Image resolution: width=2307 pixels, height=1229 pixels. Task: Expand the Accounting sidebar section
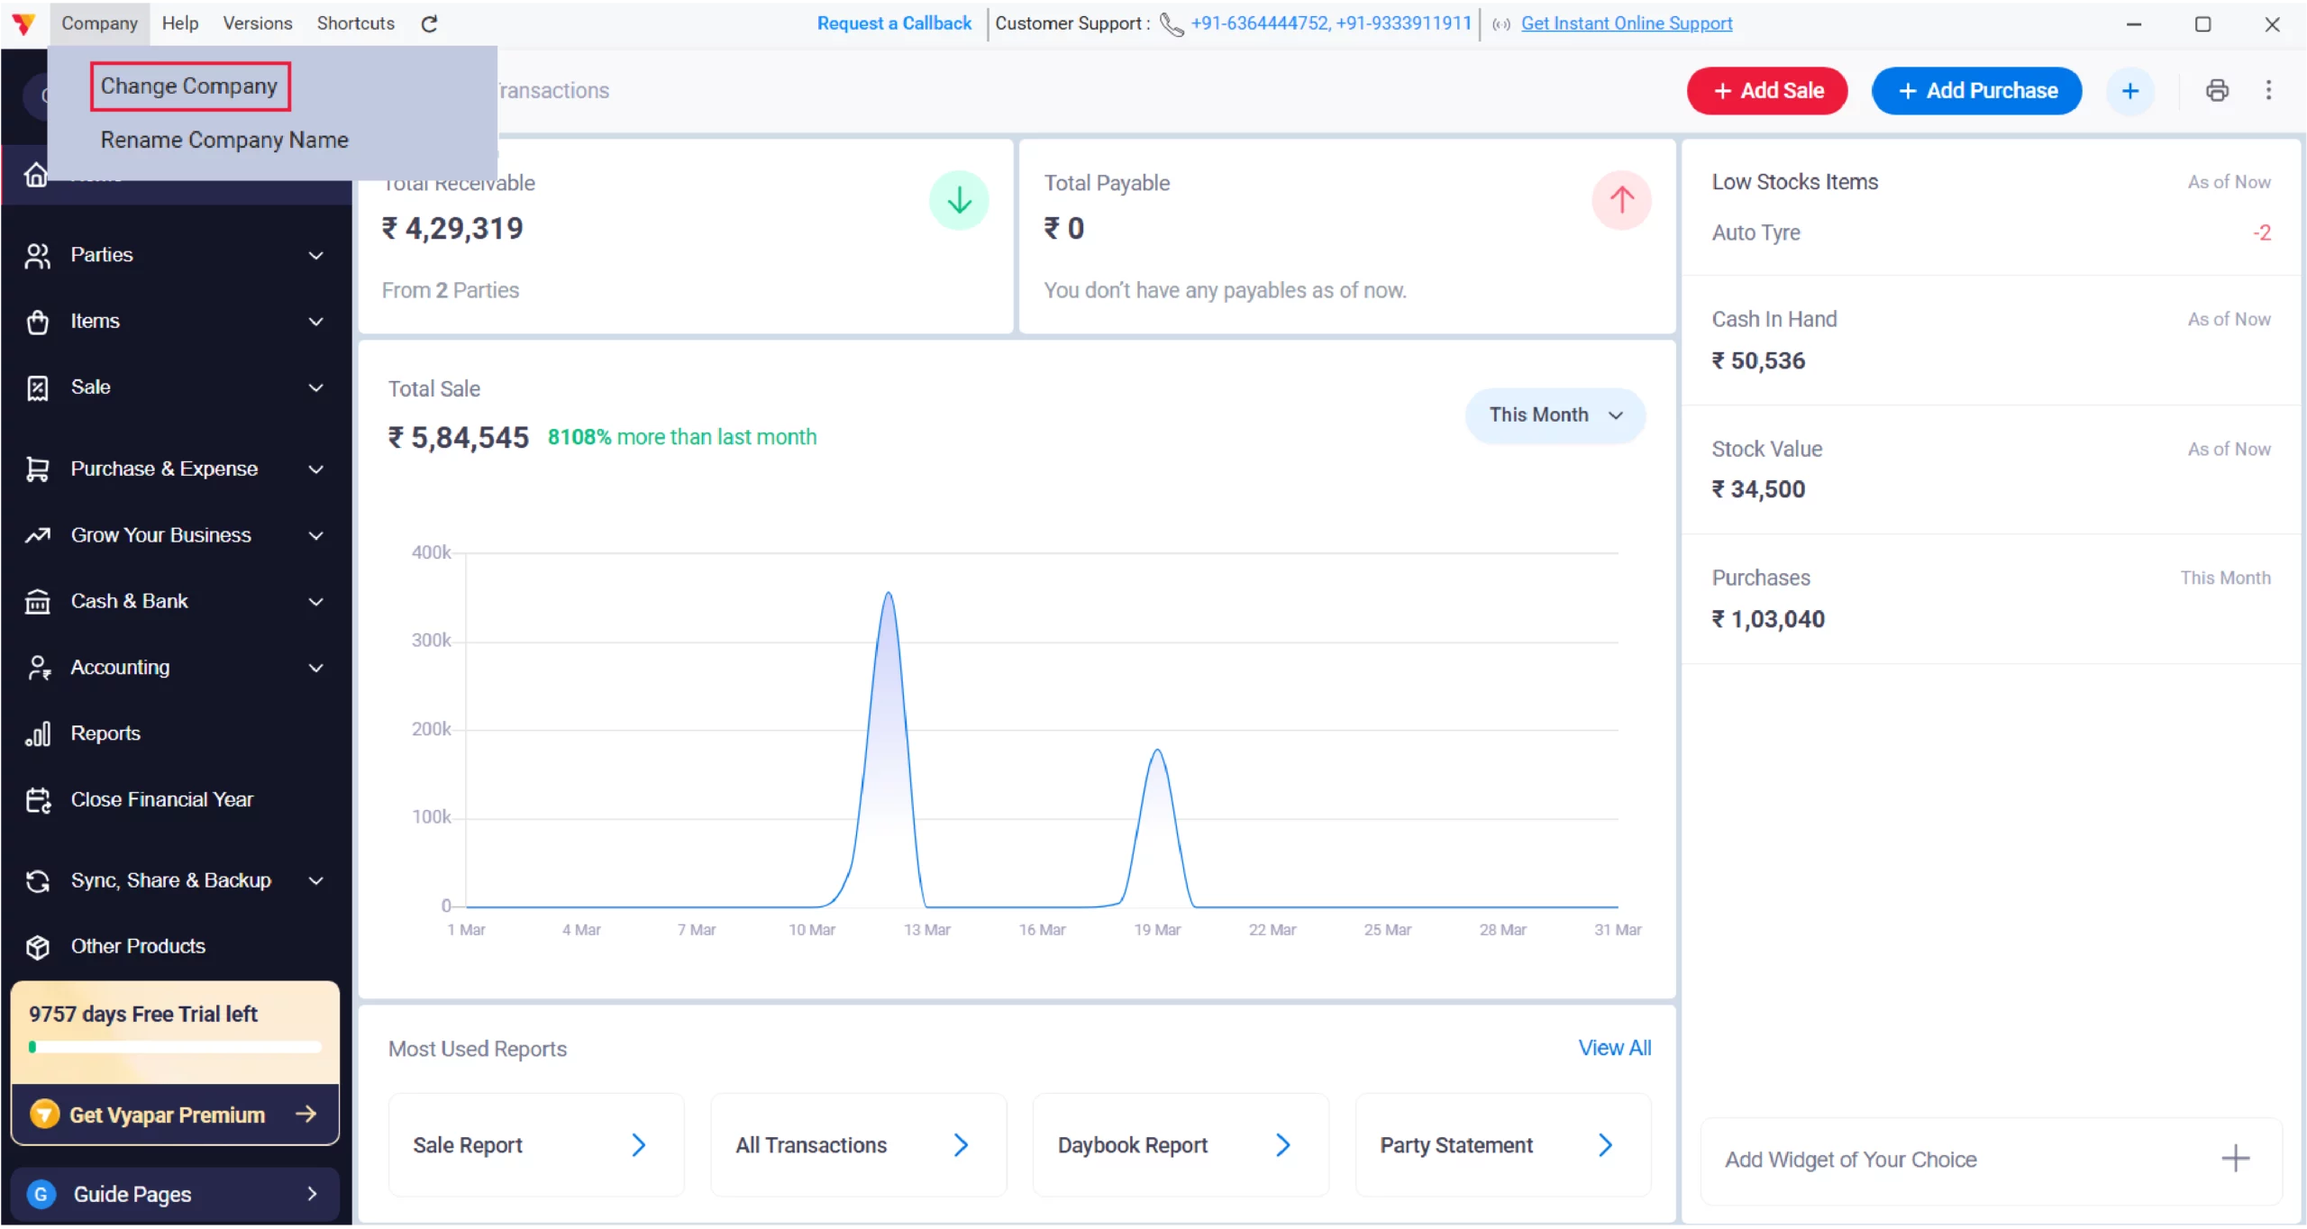coord(315,668)
